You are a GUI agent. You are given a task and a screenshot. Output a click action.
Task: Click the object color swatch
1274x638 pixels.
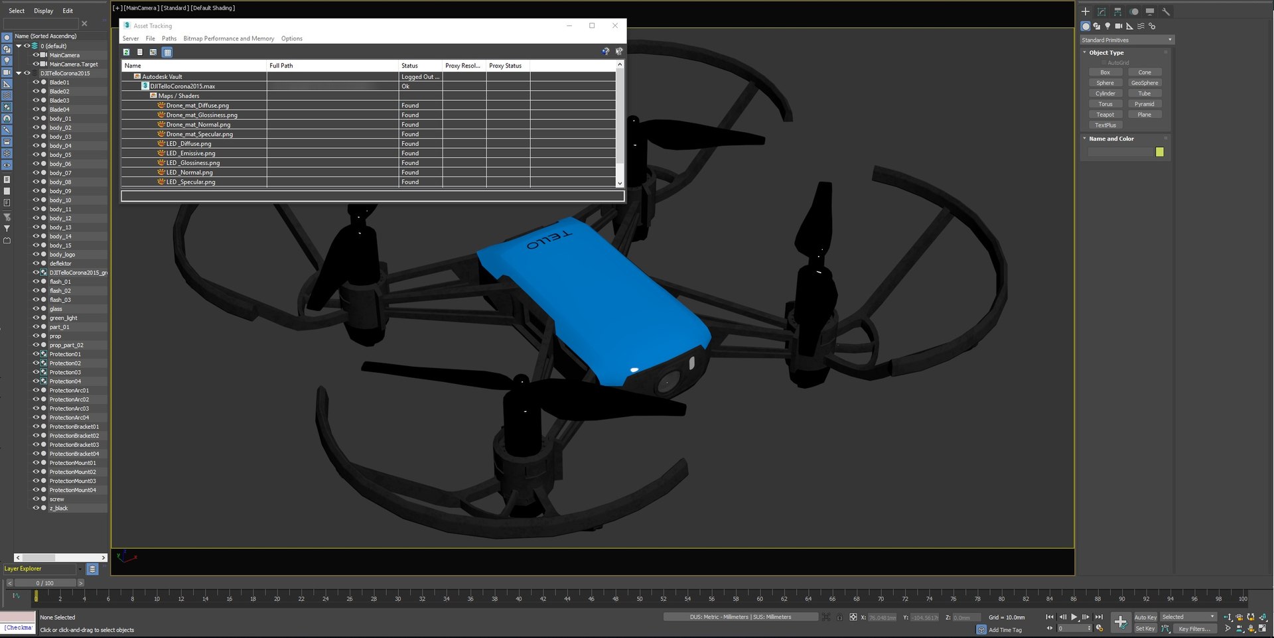1159,152
